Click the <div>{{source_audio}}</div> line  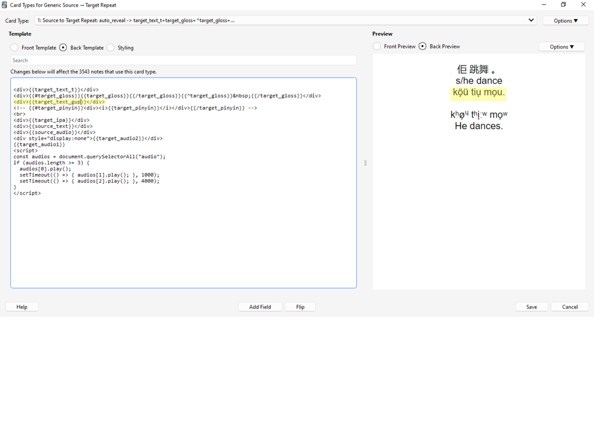55,133
